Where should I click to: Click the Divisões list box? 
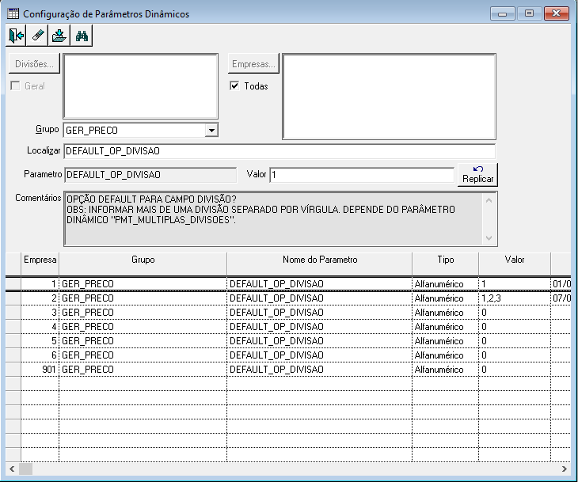141,86
